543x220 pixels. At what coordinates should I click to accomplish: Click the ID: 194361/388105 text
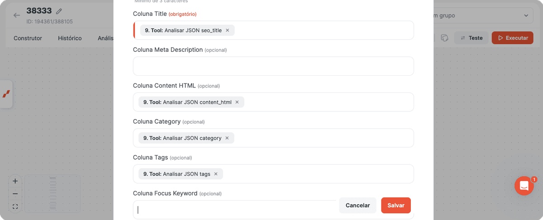[x=49, y=22]
